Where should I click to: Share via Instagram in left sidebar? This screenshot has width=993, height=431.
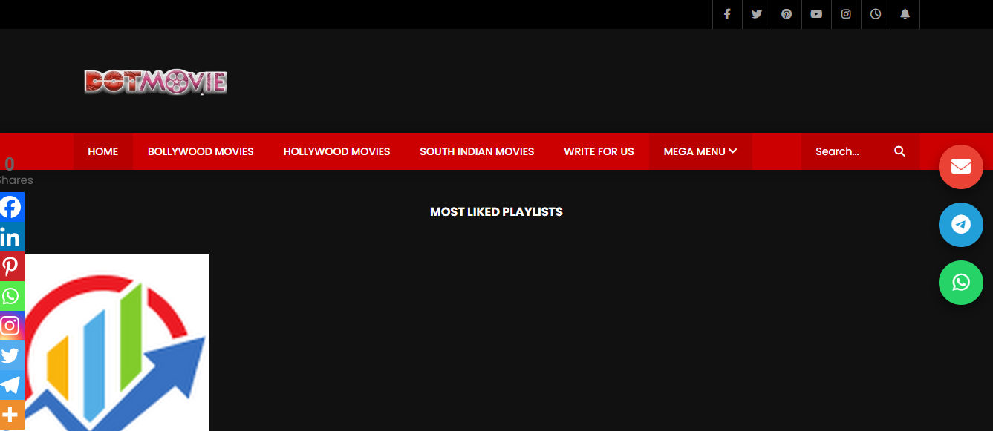point(11,326)
